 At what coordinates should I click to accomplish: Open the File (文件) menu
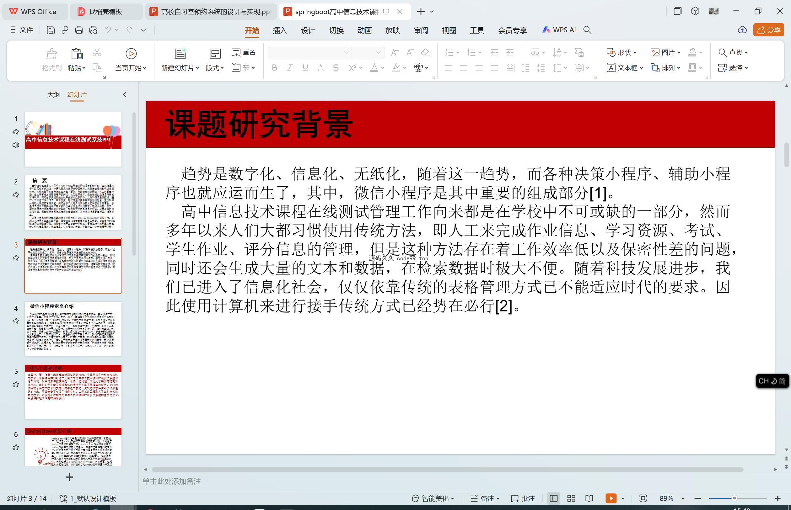point(22,30)
